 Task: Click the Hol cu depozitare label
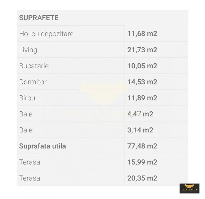coord(46,34)
